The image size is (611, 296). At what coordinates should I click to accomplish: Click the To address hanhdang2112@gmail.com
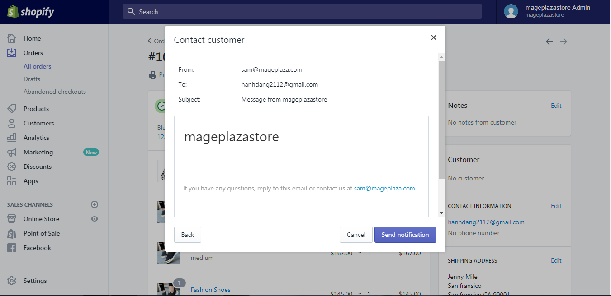coord(279,84)
